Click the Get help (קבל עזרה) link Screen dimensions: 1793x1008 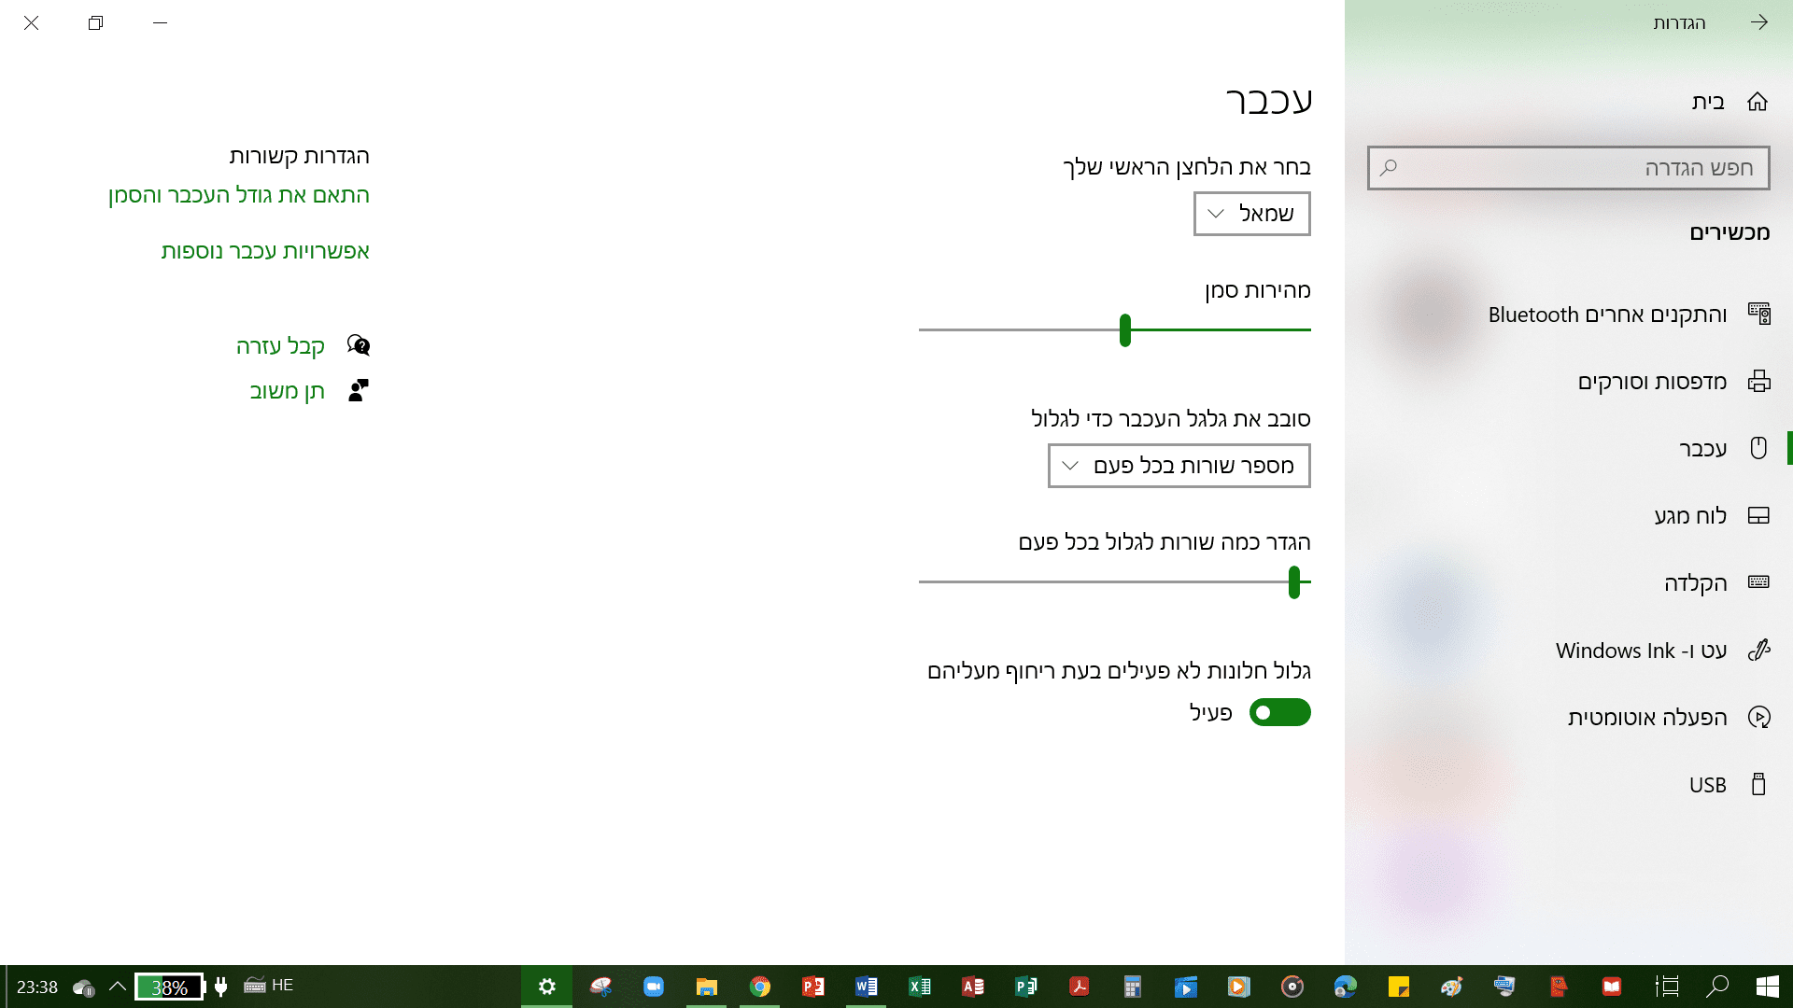click(280, 346)
